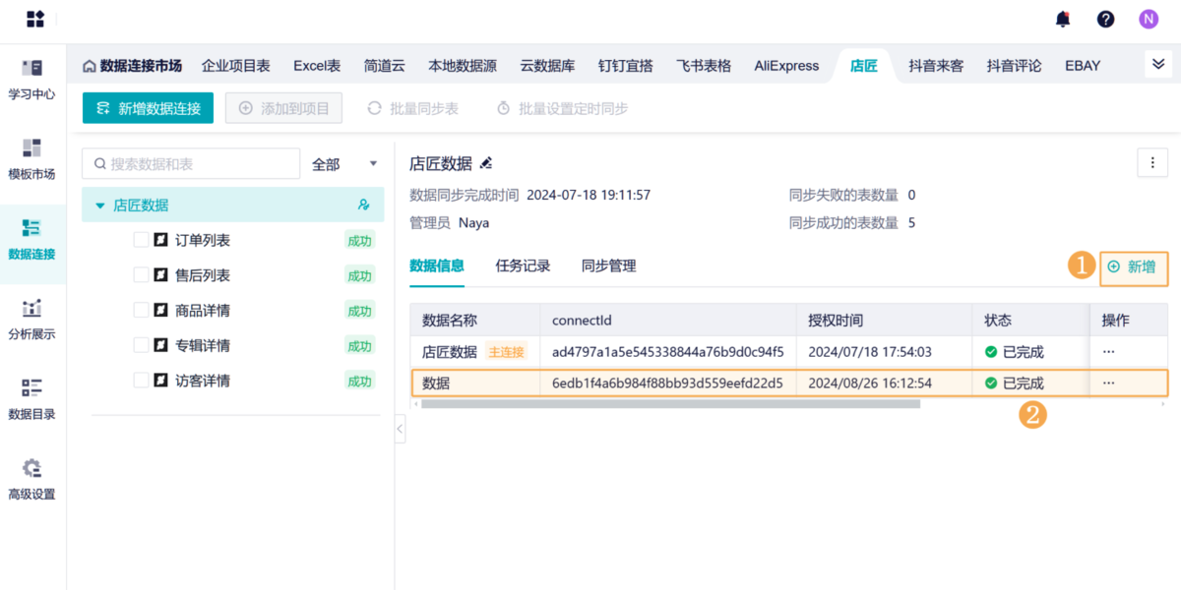Click 批量设置定时同步 button
1181x590 pixels.
562,108
